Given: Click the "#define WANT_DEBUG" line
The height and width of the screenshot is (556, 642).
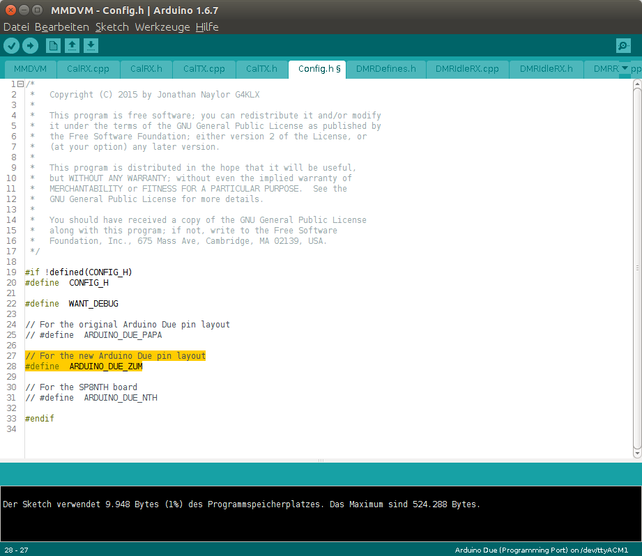Looking at the screenshot, I should click(72, 304).
